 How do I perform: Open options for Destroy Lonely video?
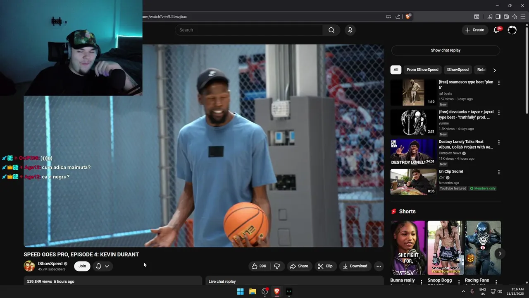498,142
